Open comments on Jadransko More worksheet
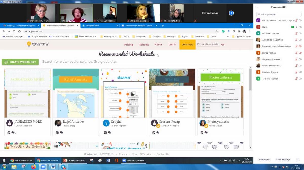The width and height of the screenshot is (304, 170). [13, 133]
